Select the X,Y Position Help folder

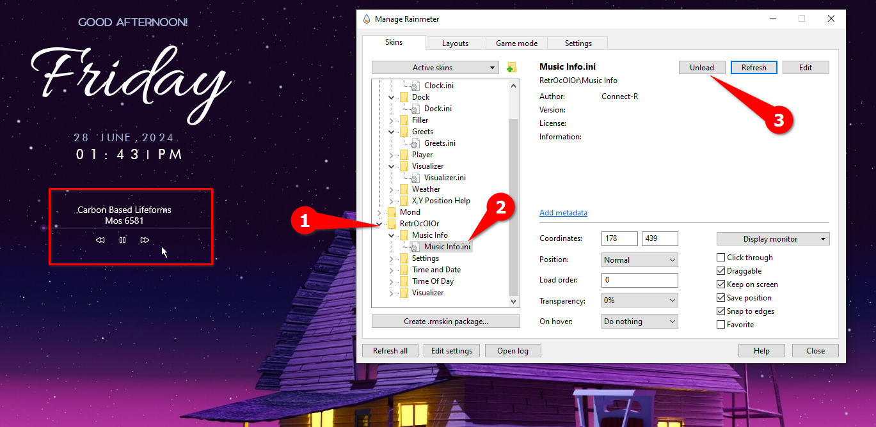point(441,200)
